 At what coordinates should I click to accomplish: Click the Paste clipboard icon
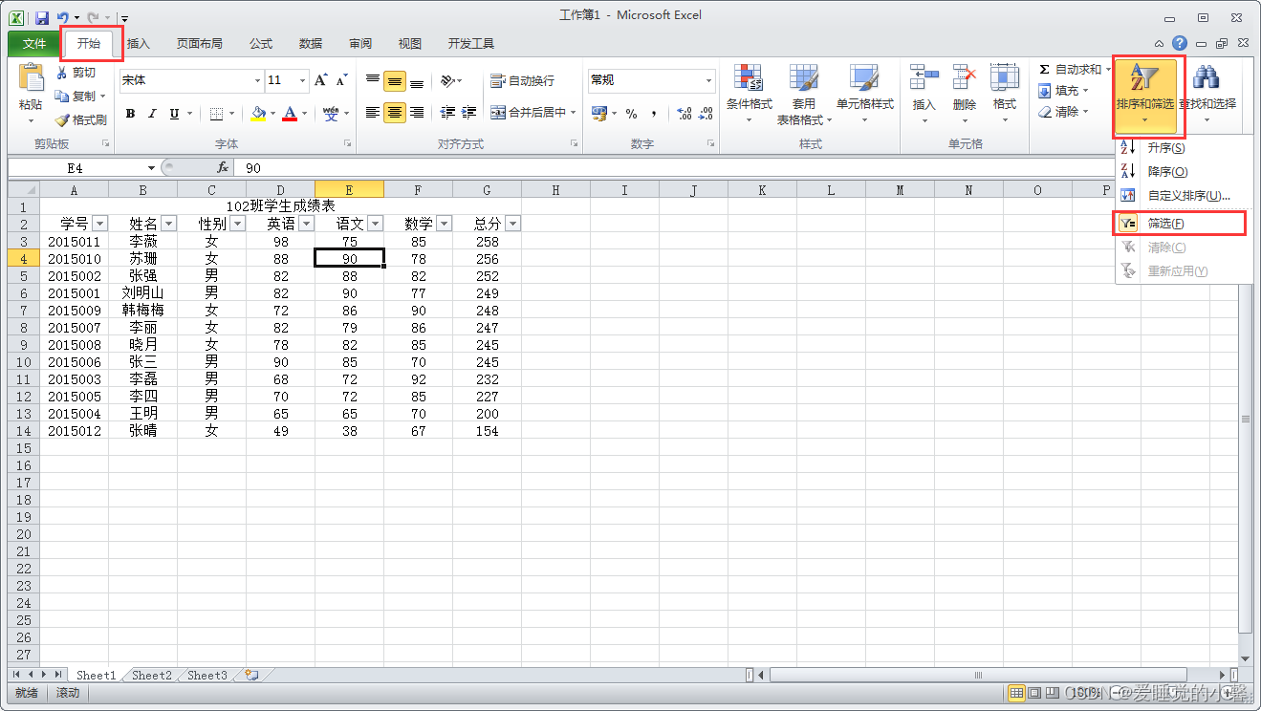click(32, 77)
